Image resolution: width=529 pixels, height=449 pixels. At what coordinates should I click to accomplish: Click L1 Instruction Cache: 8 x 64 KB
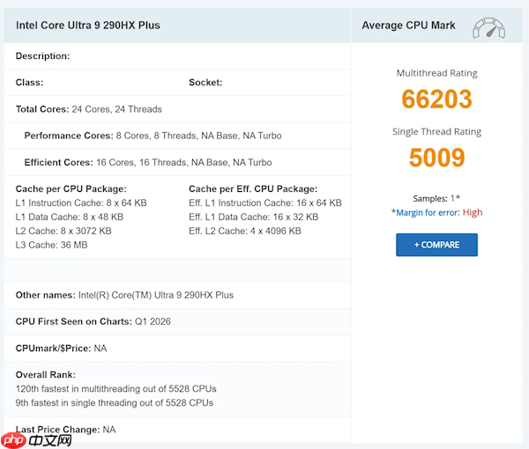[81, 202]
